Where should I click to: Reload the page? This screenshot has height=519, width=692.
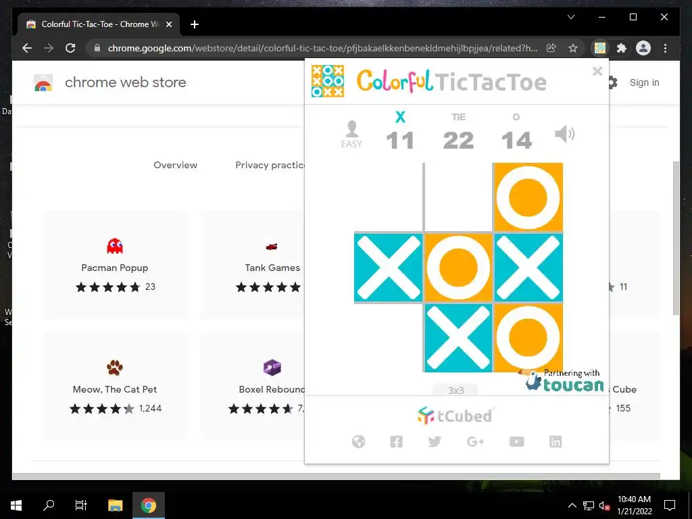70,48
